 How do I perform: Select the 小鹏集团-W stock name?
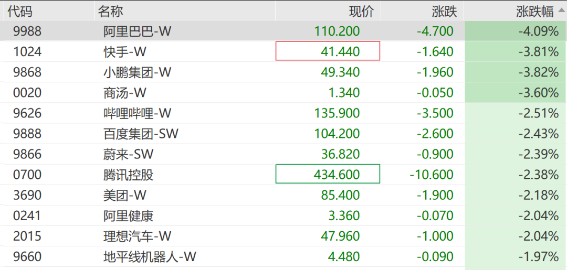[x=137, y=72]
